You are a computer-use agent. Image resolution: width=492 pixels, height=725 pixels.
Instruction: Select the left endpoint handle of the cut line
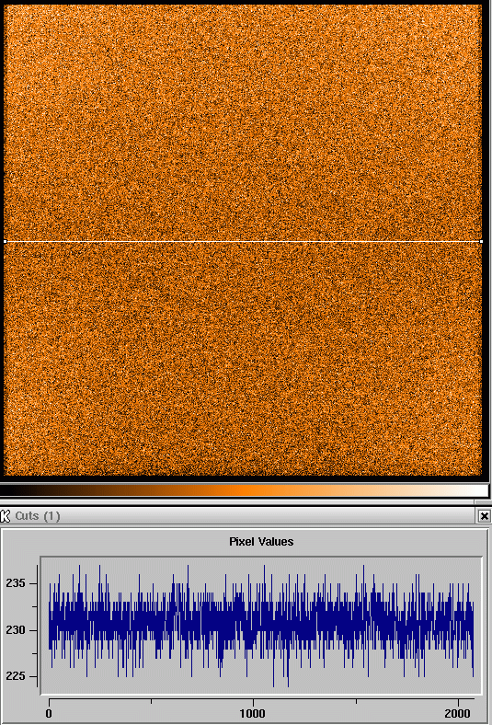[x=6, y=241]
